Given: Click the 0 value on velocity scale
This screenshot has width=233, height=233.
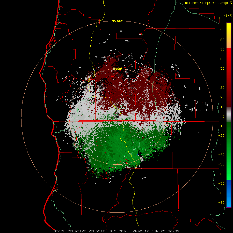Looking at the screenshot, I should pyautogui.click(x=223, y=116).
